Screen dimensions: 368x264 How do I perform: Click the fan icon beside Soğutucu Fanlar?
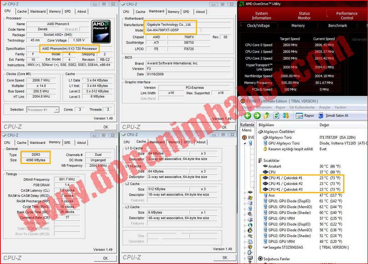(x=260, y=259)
